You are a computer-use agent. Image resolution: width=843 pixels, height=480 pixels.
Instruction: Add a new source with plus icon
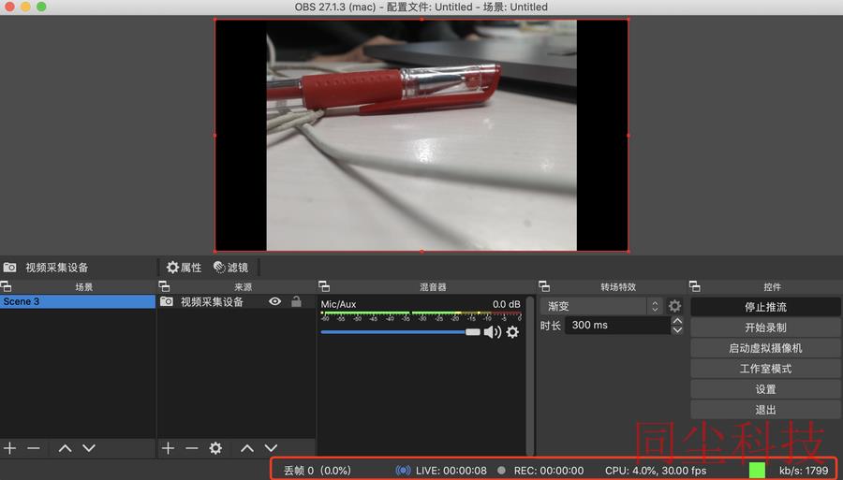click(x=168, y=448)
